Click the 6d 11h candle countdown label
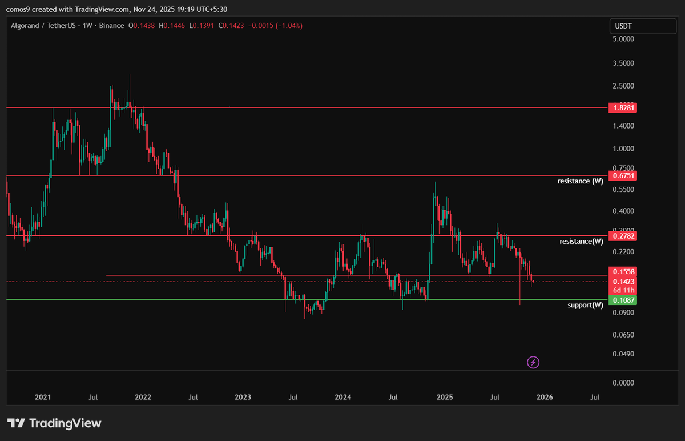Screen dimensions: 685x441 pos(623,291)
